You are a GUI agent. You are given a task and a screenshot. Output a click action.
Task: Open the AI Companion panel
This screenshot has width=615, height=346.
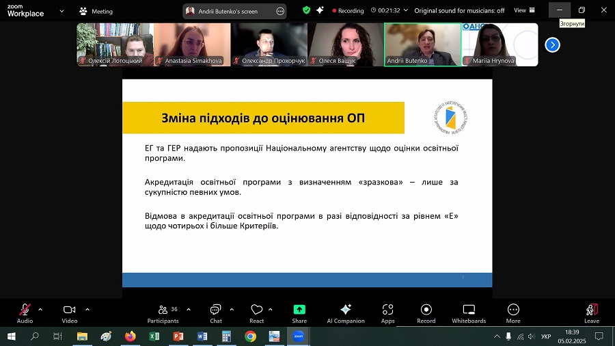pos(346,313)
